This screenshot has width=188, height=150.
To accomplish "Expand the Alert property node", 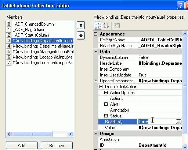I will tap(106, 104).
